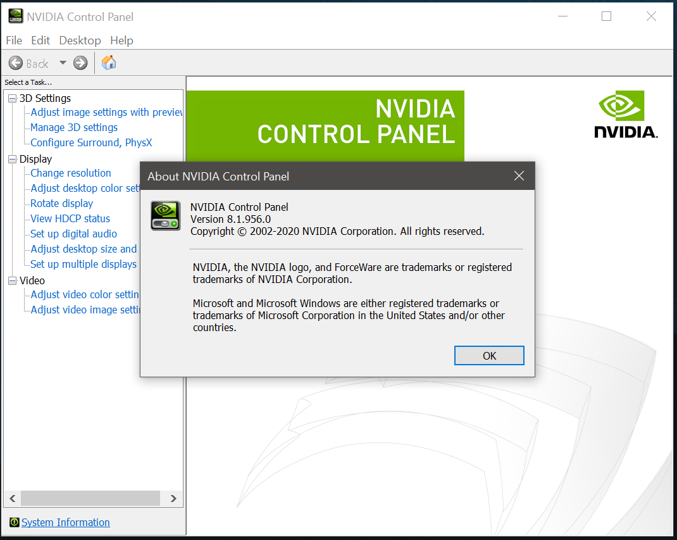Click the task pane horizontal scrollbar thumb

(90, 498)
